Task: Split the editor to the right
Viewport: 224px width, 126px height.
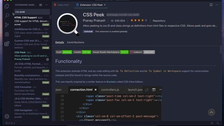Action: 211,5
